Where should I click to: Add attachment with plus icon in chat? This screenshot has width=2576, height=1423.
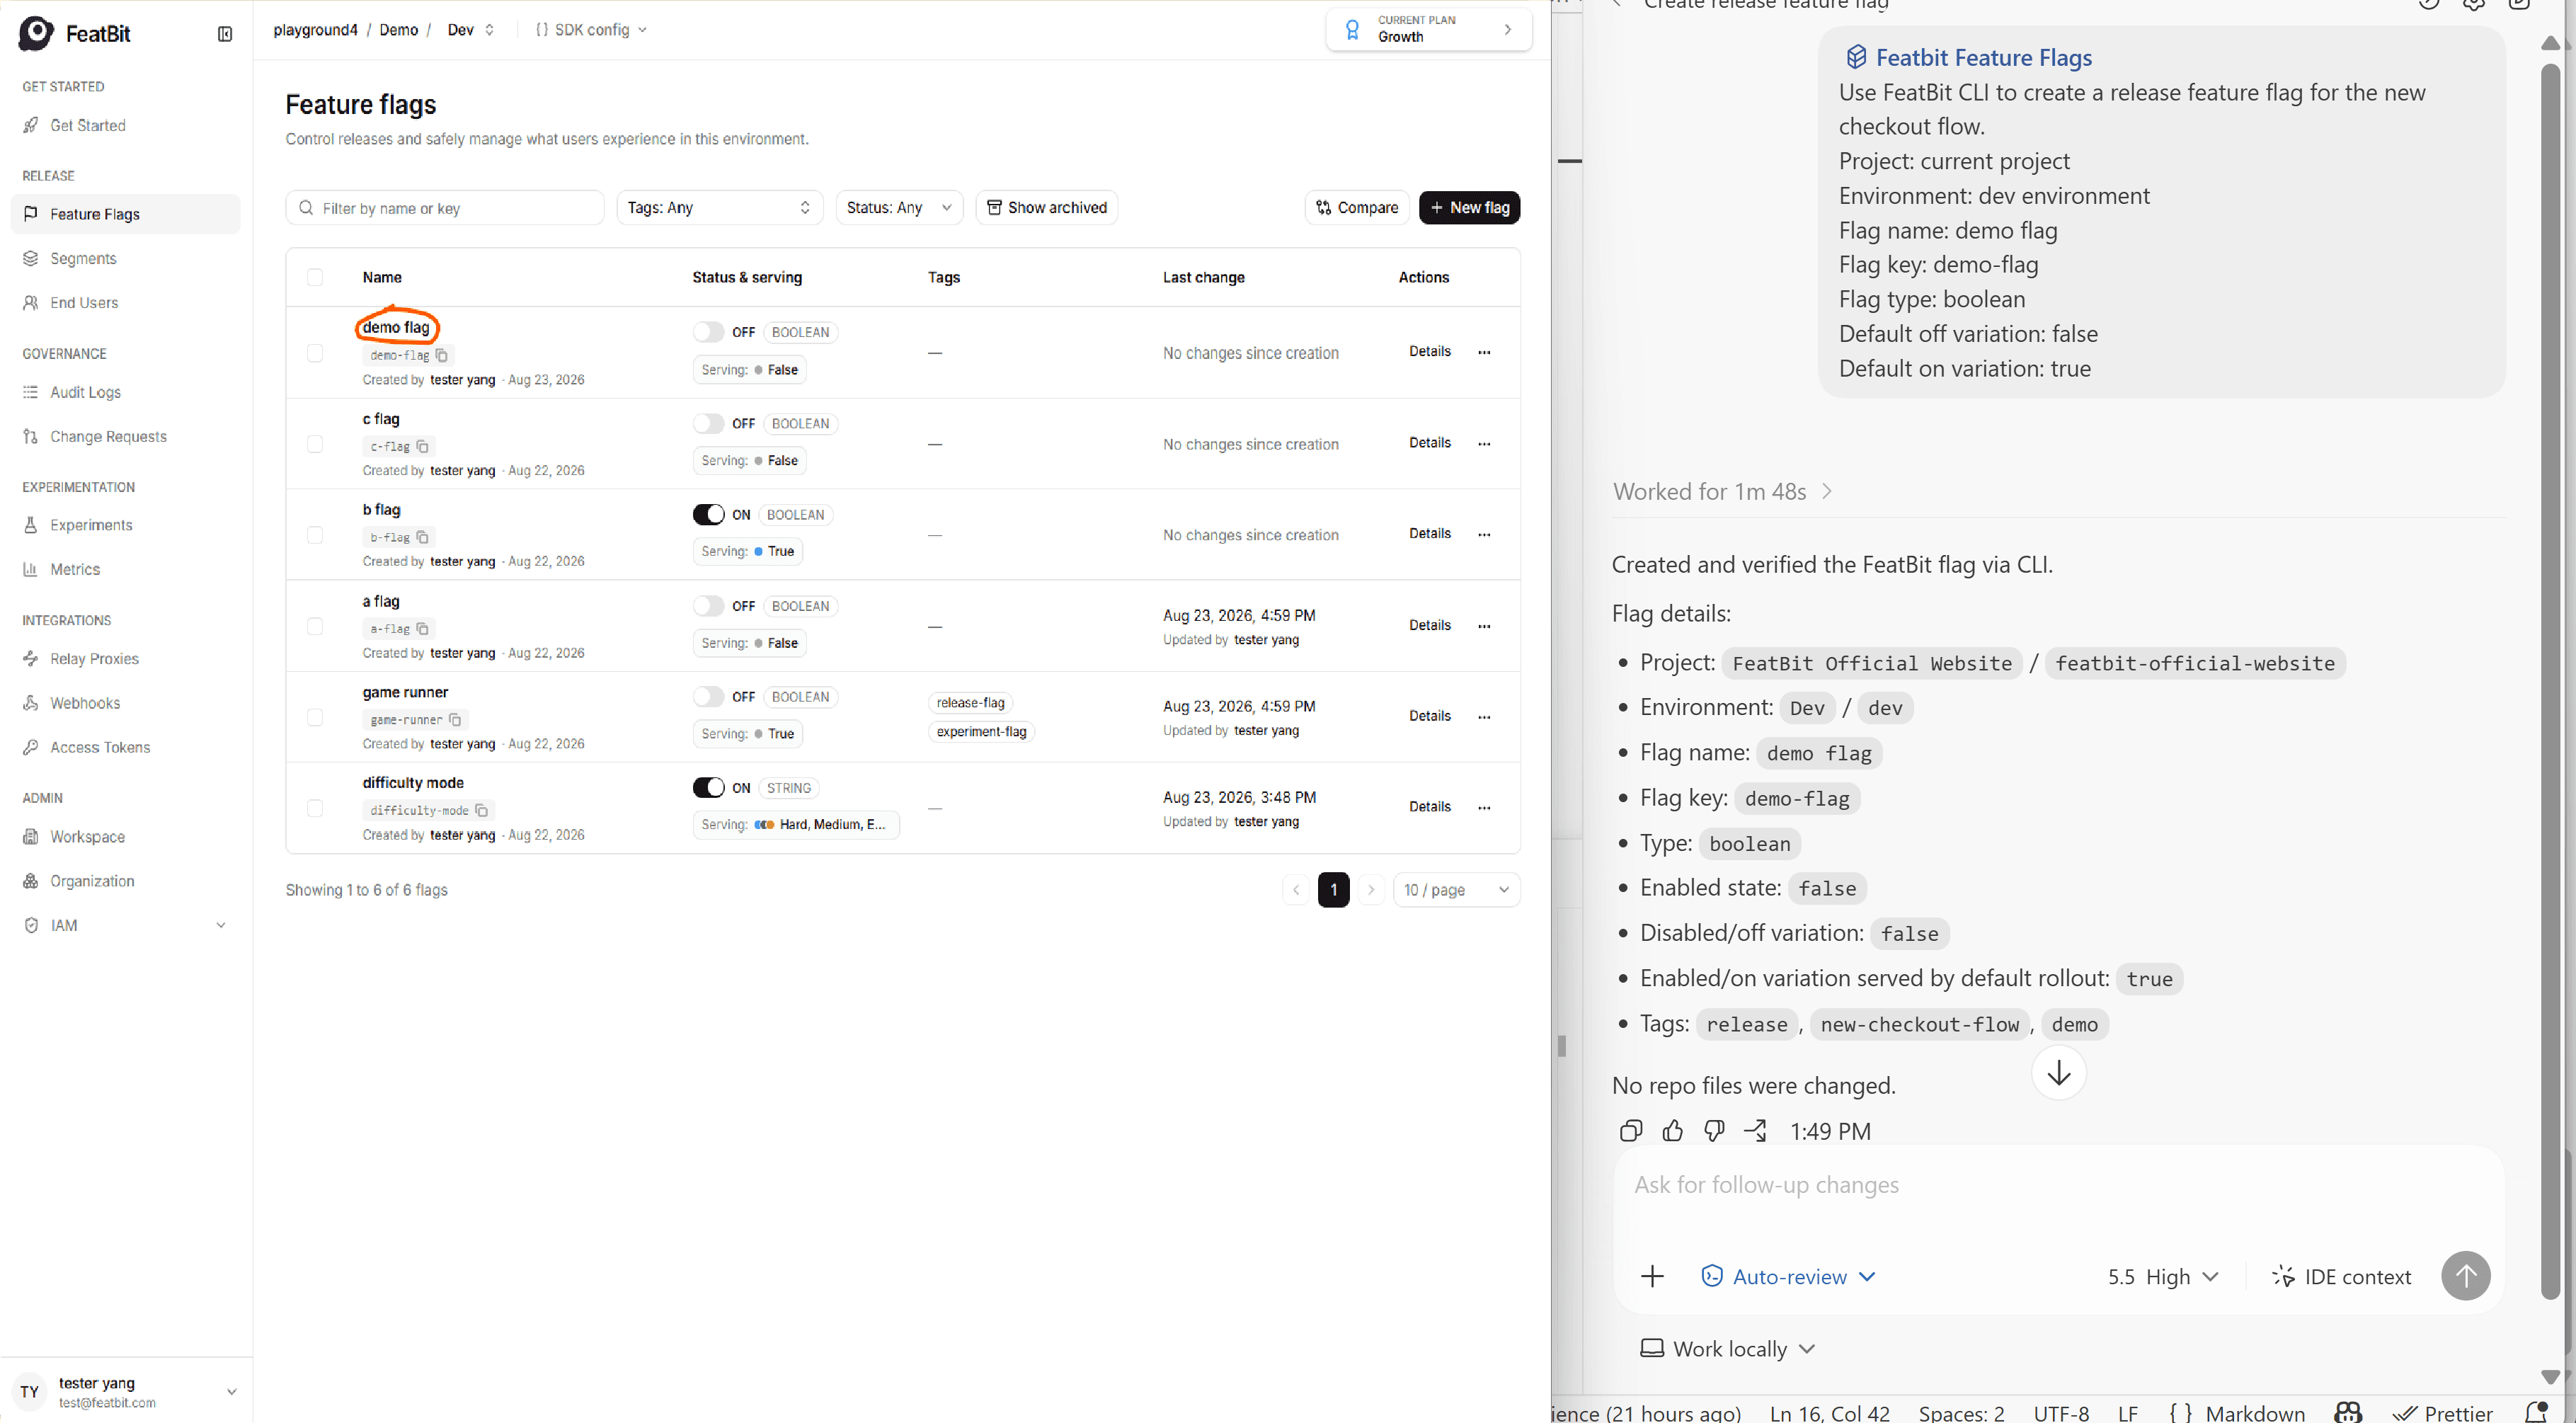(x=1652, y=1277)
